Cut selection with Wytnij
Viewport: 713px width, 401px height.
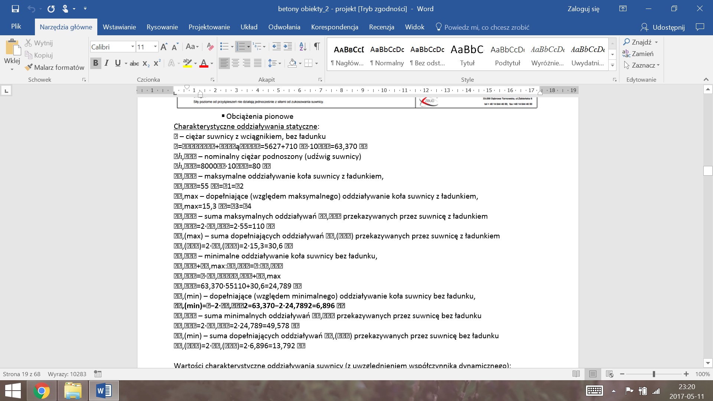tap(39, 43)
